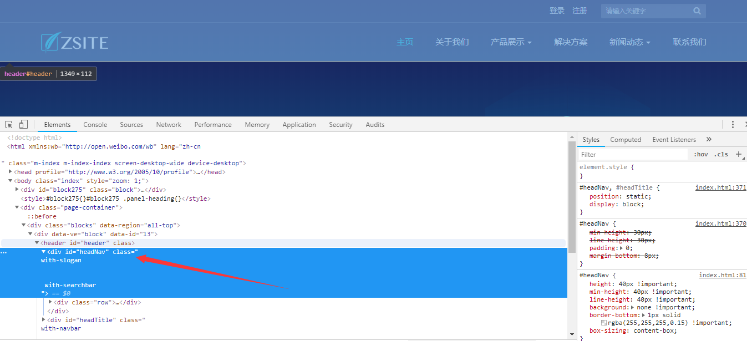Open the Elements tab
This screenshot has width=747, height=341.
[x=57, y=125]
